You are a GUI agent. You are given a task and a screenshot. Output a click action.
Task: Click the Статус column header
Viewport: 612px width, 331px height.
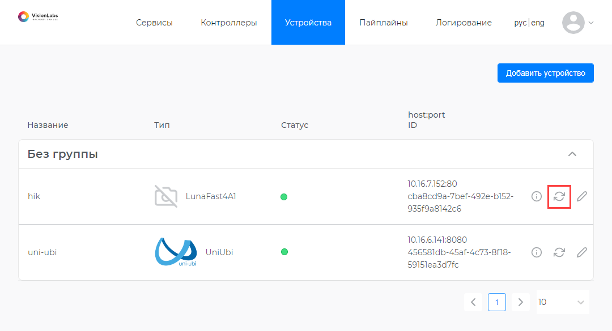(295, 125)
